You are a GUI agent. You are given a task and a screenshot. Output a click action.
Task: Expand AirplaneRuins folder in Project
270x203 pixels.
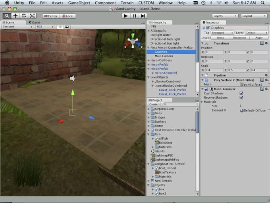click(148, 109)
